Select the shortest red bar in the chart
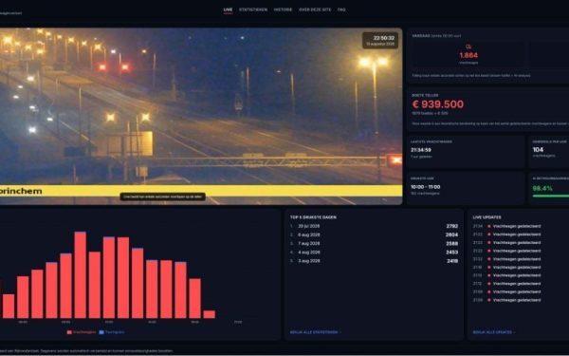 coord(209,314)
